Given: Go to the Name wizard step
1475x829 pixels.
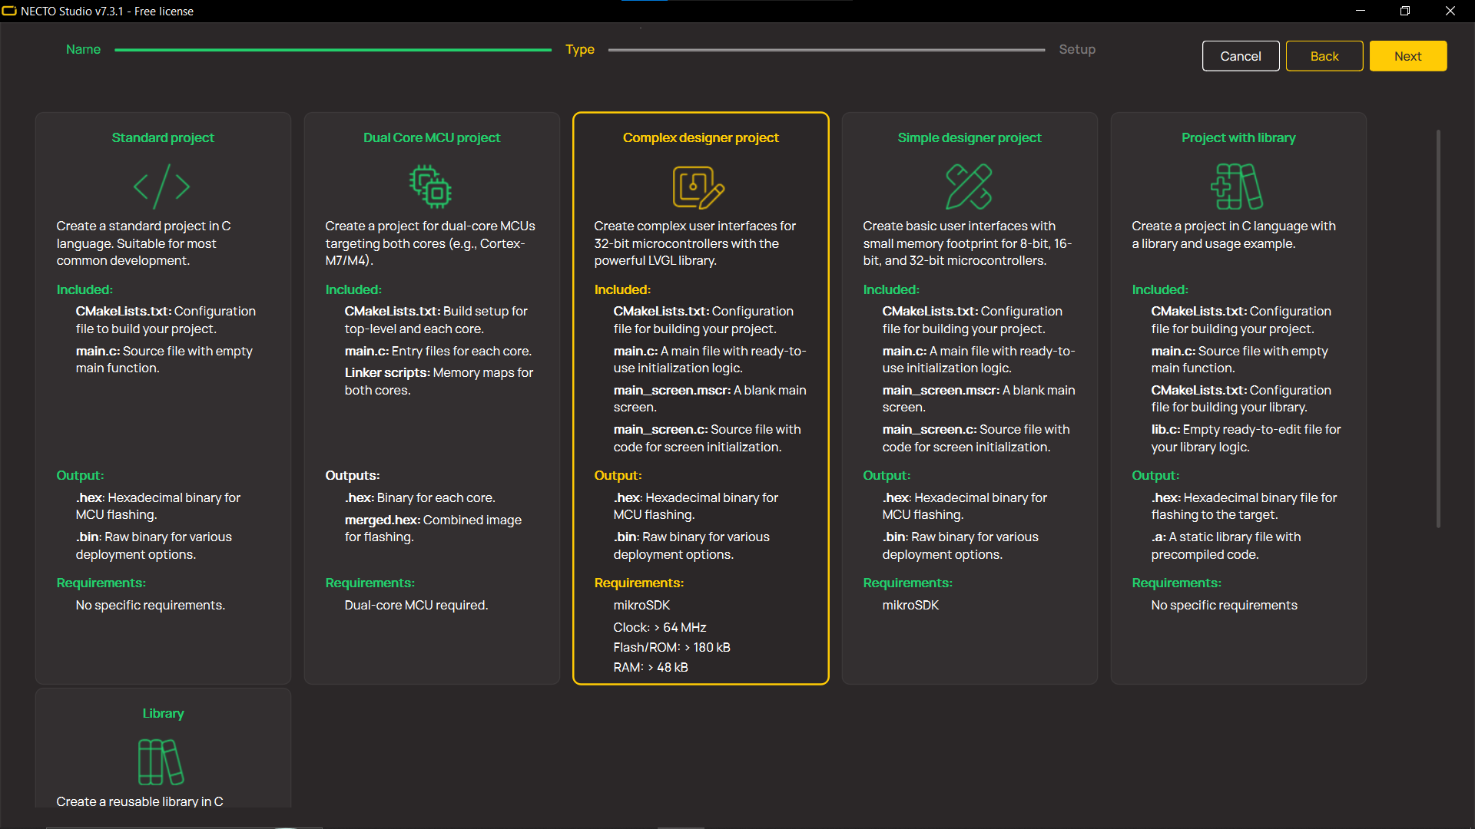Looking at the screenshot, I should 83,49.
